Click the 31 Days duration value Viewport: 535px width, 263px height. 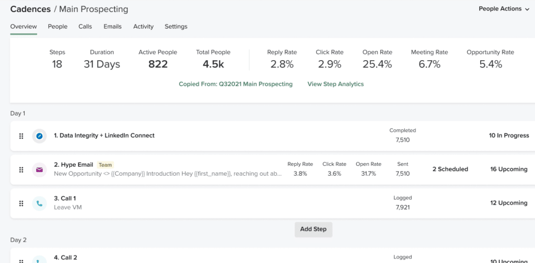pyautogui.click(x=102, y=64)
